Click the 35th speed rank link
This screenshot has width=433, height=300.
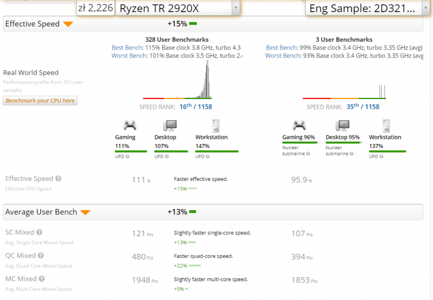[x=353, y=107]
